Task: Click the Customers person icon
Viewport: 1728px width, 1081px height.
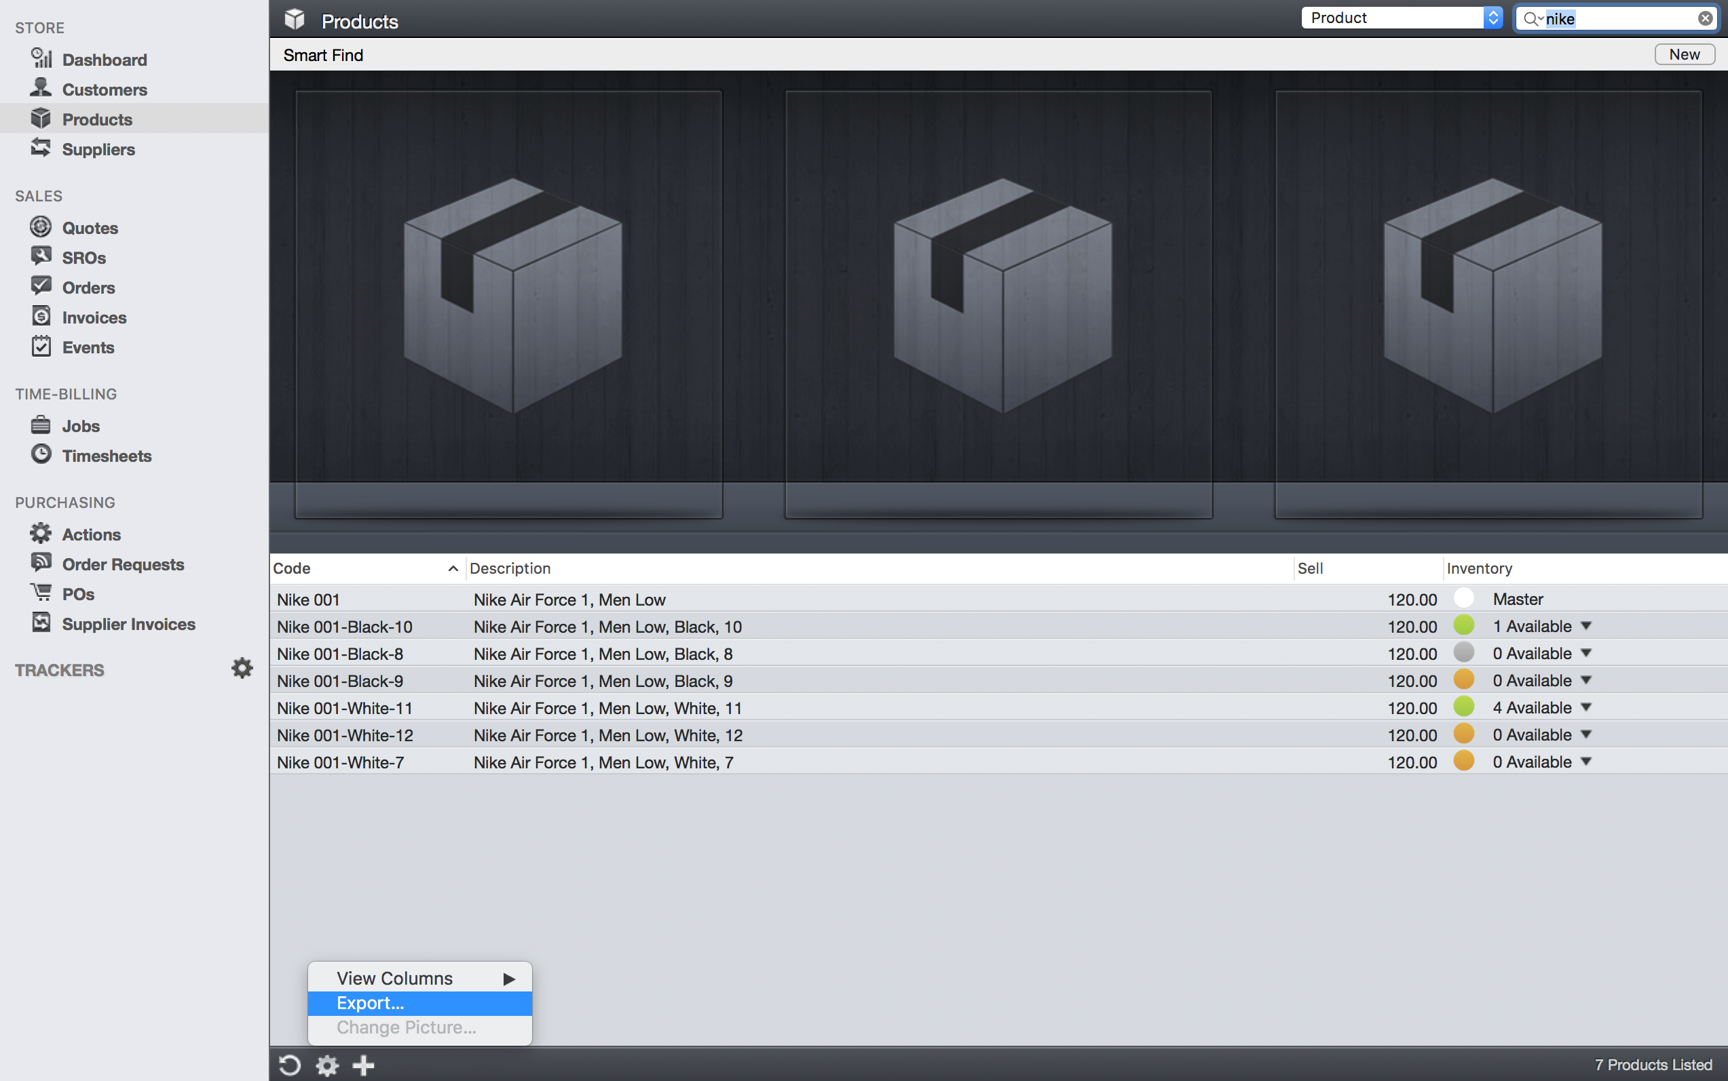Action: click(x=41, y=88)
